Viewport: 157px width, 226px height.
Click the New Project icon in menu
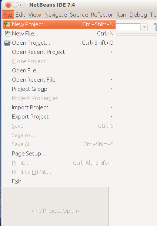click(x=7, y=24)
